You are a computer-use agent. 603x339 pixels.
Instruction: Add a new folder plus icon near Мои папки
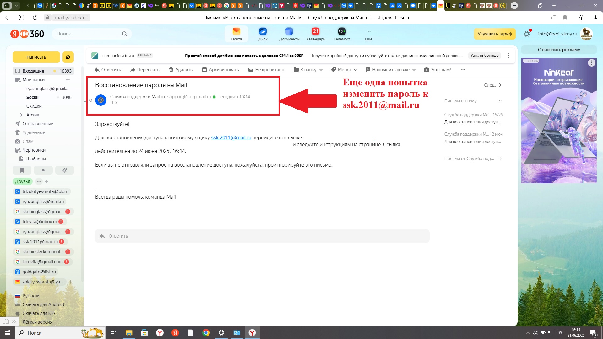(x=68, y=80)
